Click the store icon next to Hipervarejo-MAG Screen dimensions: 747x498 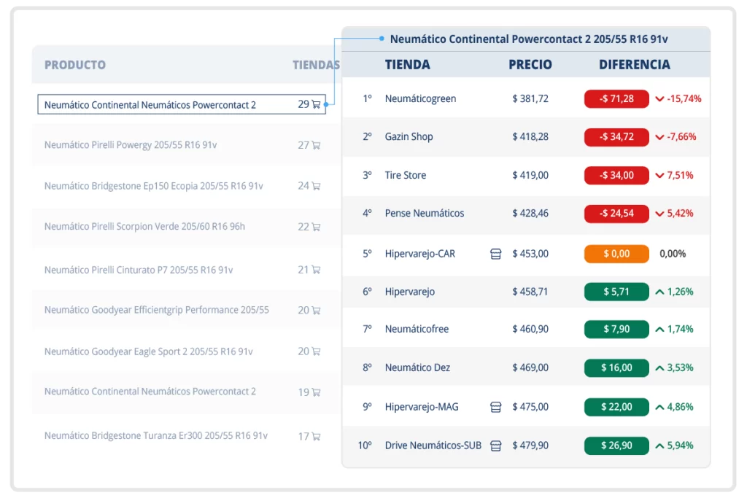495,407
